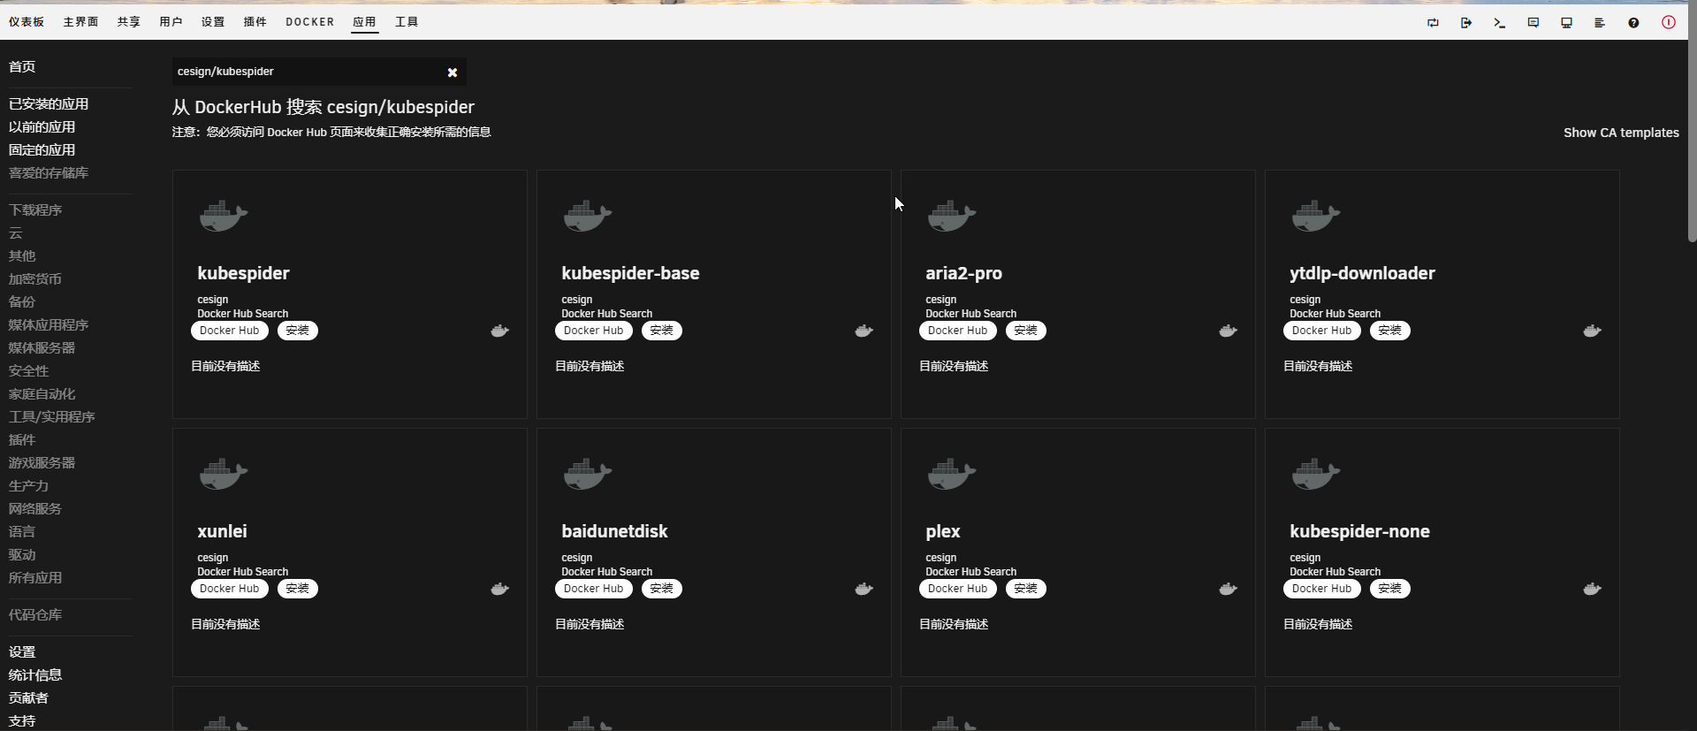The height and width of the screenshot is (731, 1697).
Task: Click the help question-mark icon
Action: pyautogui.click(x=1634, y=23)
